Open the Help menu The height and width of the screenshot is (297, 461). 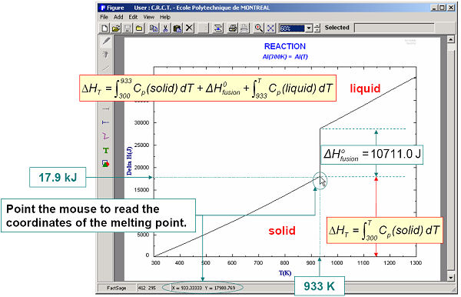pos(165,17)
